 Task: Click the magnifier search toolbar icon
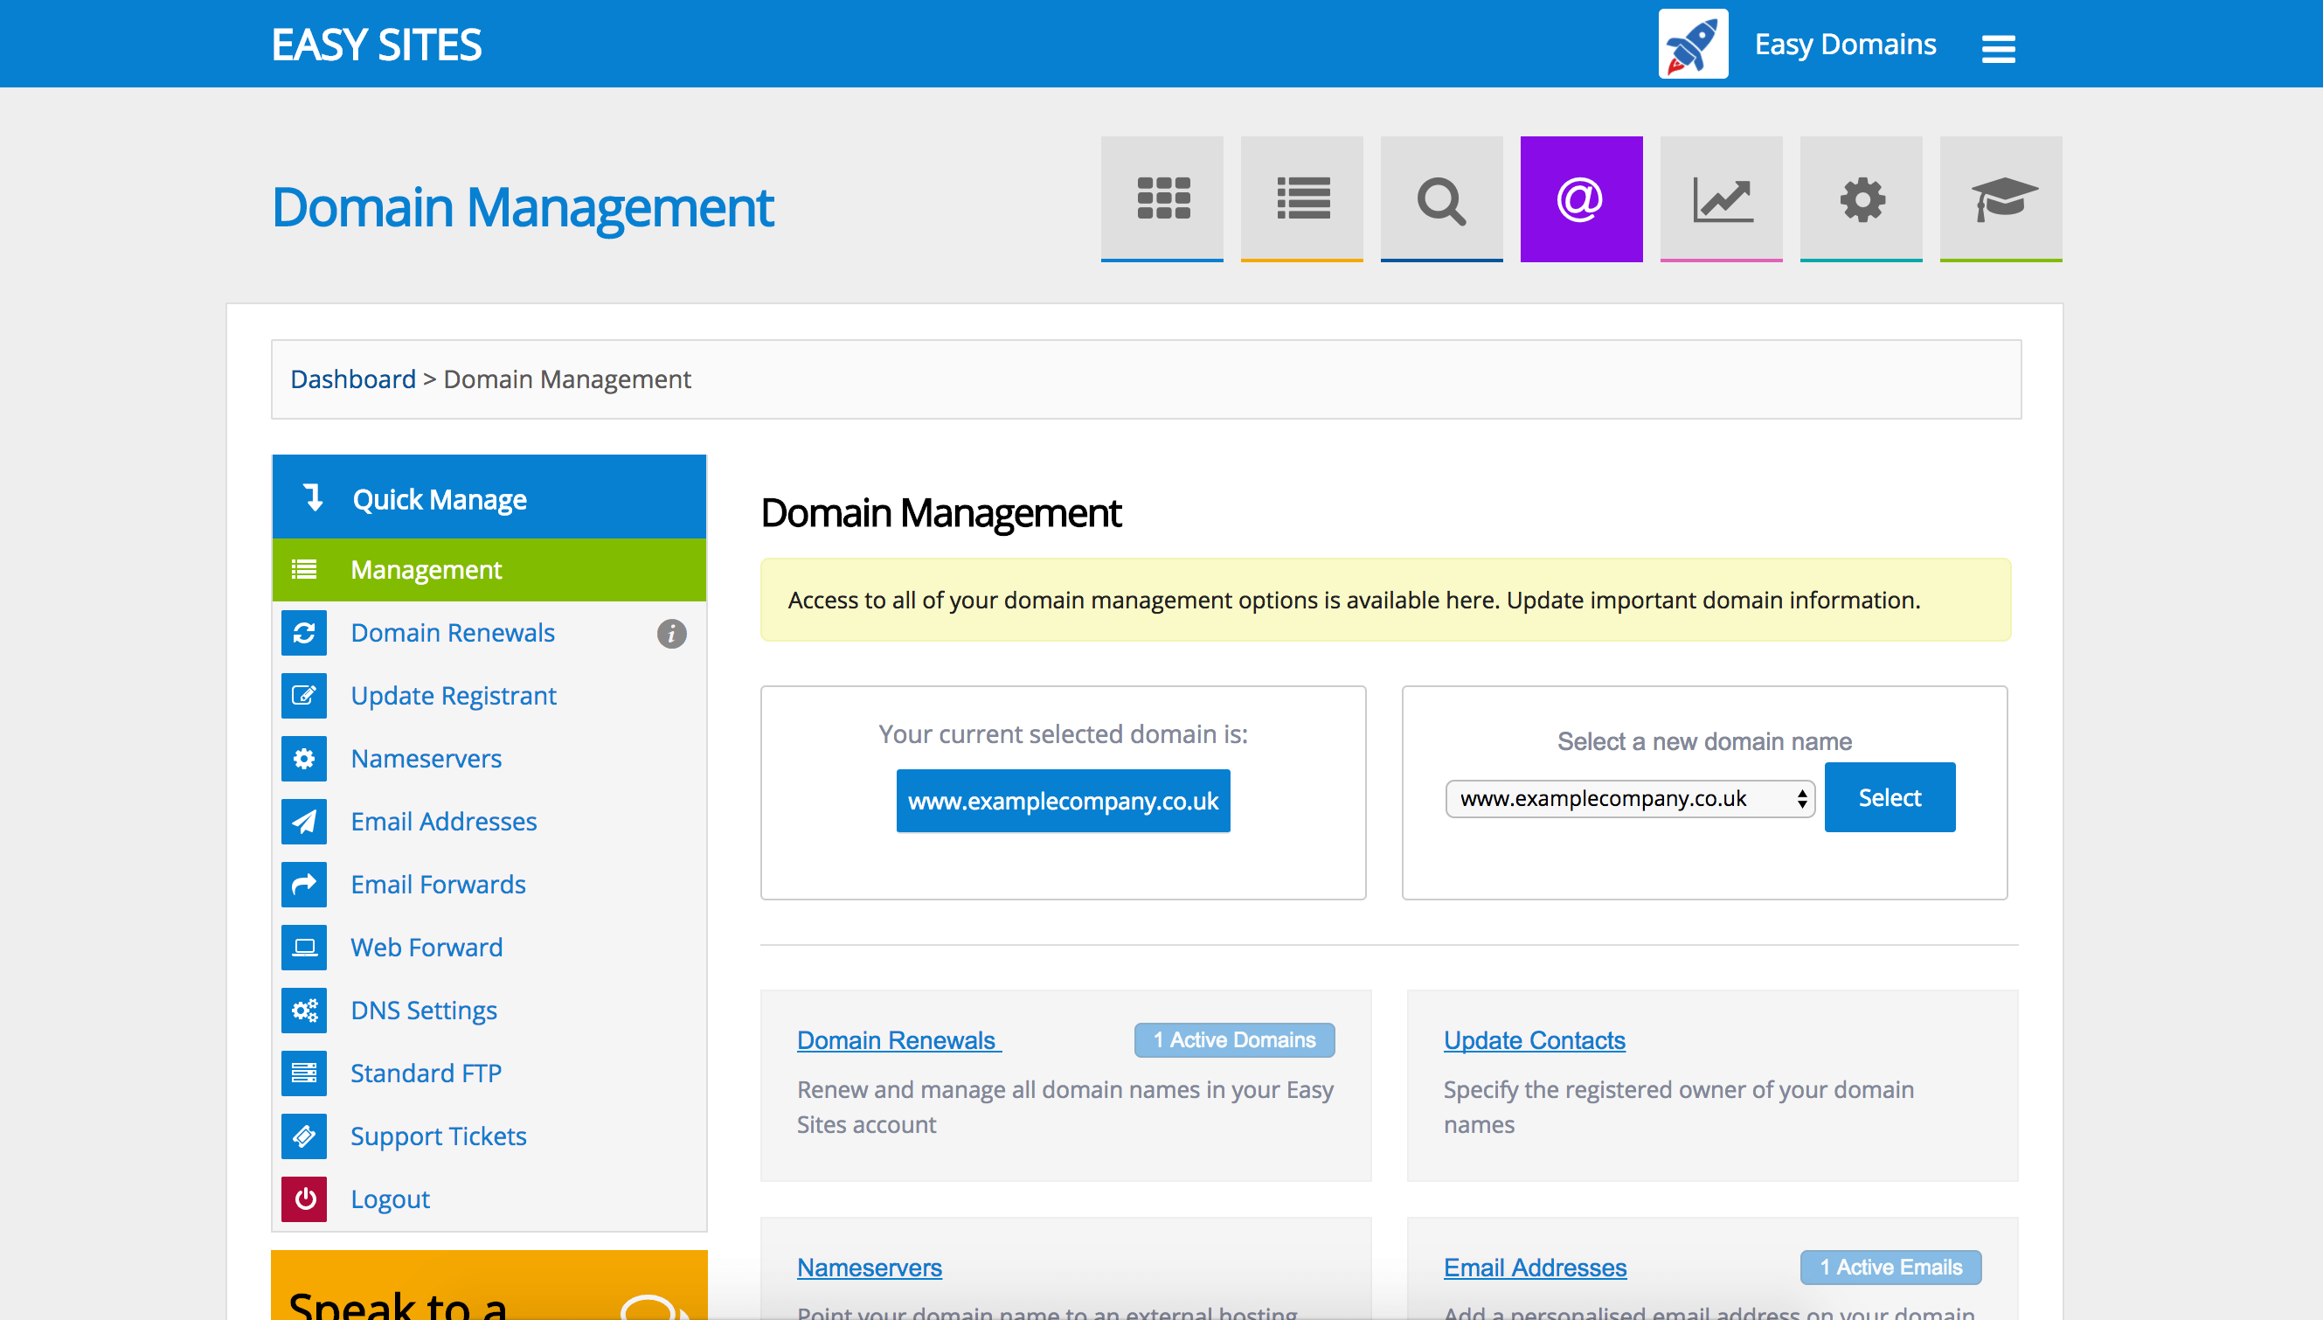coord(1441,198)
